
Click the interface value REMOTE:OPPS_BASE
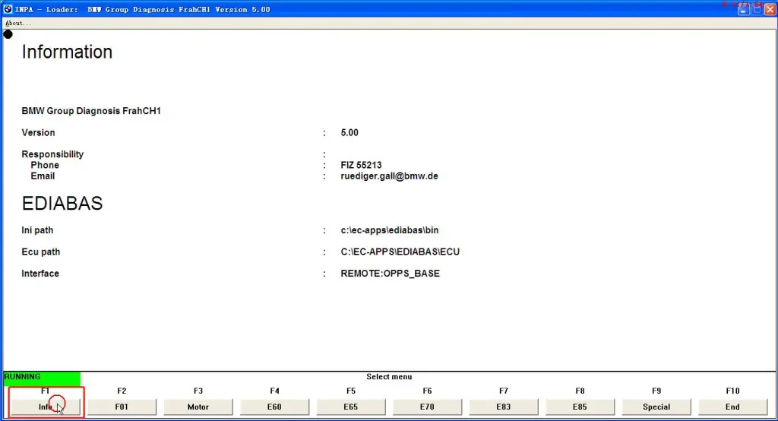click(x=390, y=274)
